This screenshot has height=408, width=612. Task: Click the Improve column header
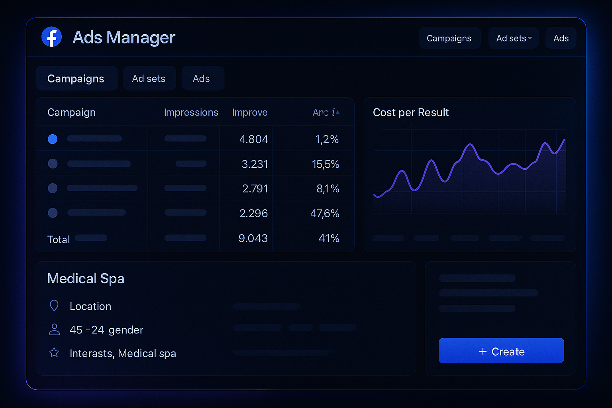tap(250, 112)
